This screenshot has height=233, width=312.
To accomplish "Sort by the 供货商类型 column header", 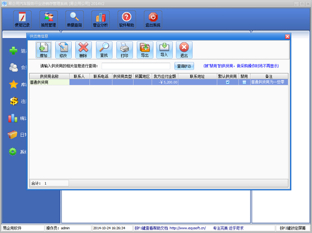I will point(123,76).
